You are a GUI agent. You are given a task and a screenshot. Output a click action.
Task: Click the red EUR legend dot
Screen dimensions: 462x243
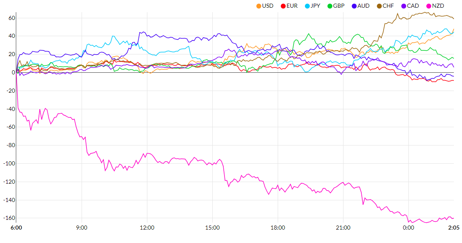(283, 6)
